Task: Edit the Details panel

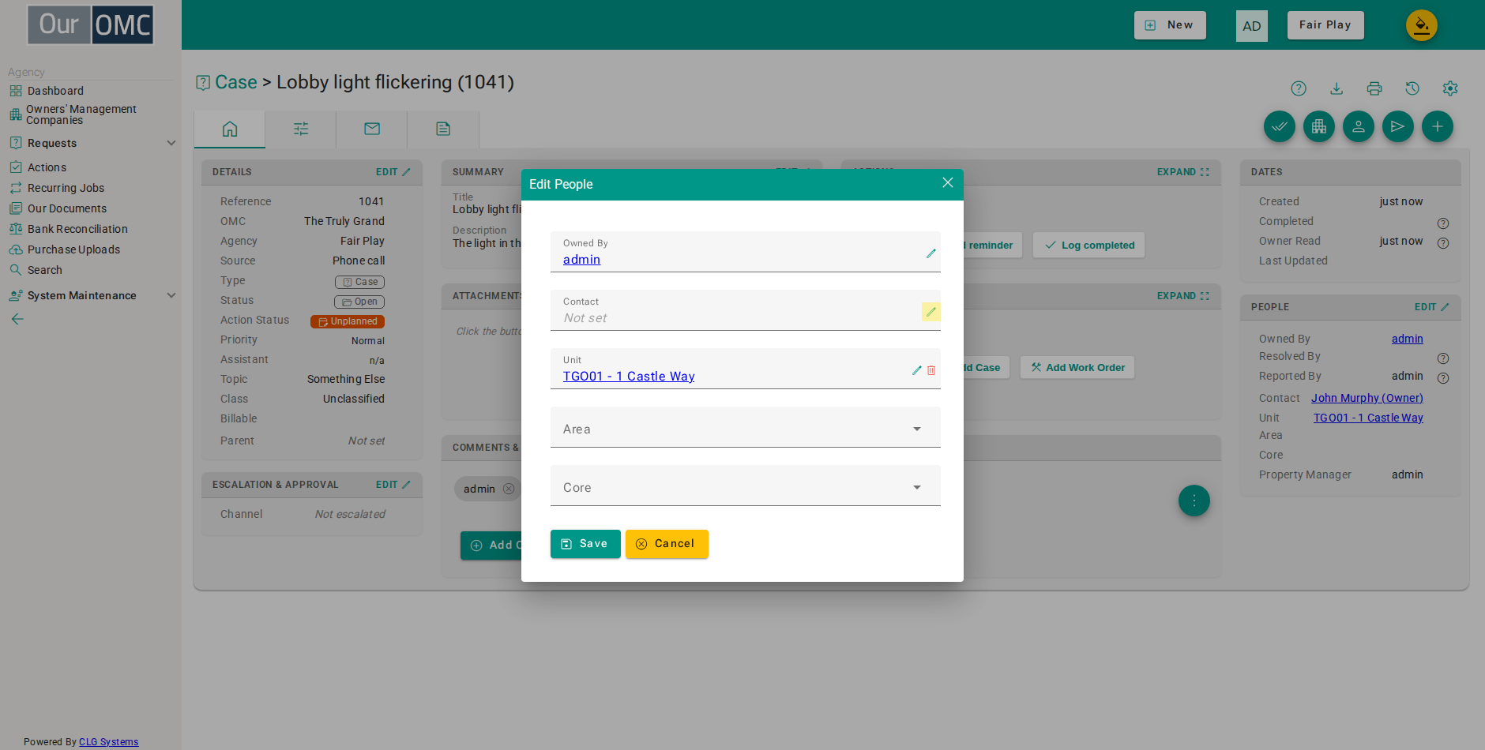Action: click(x=393, y=172)
